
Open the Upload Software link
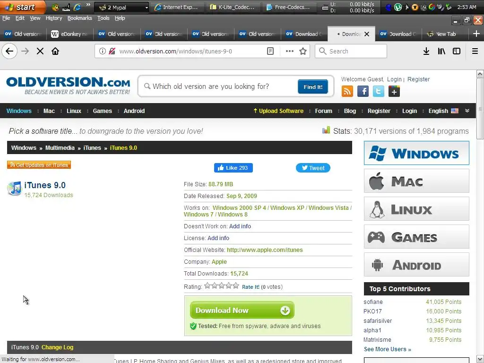[x=278, y=111]
